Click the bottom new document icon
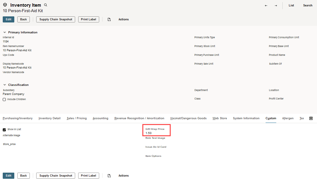The image size is (317, 179). click(109, 176)
